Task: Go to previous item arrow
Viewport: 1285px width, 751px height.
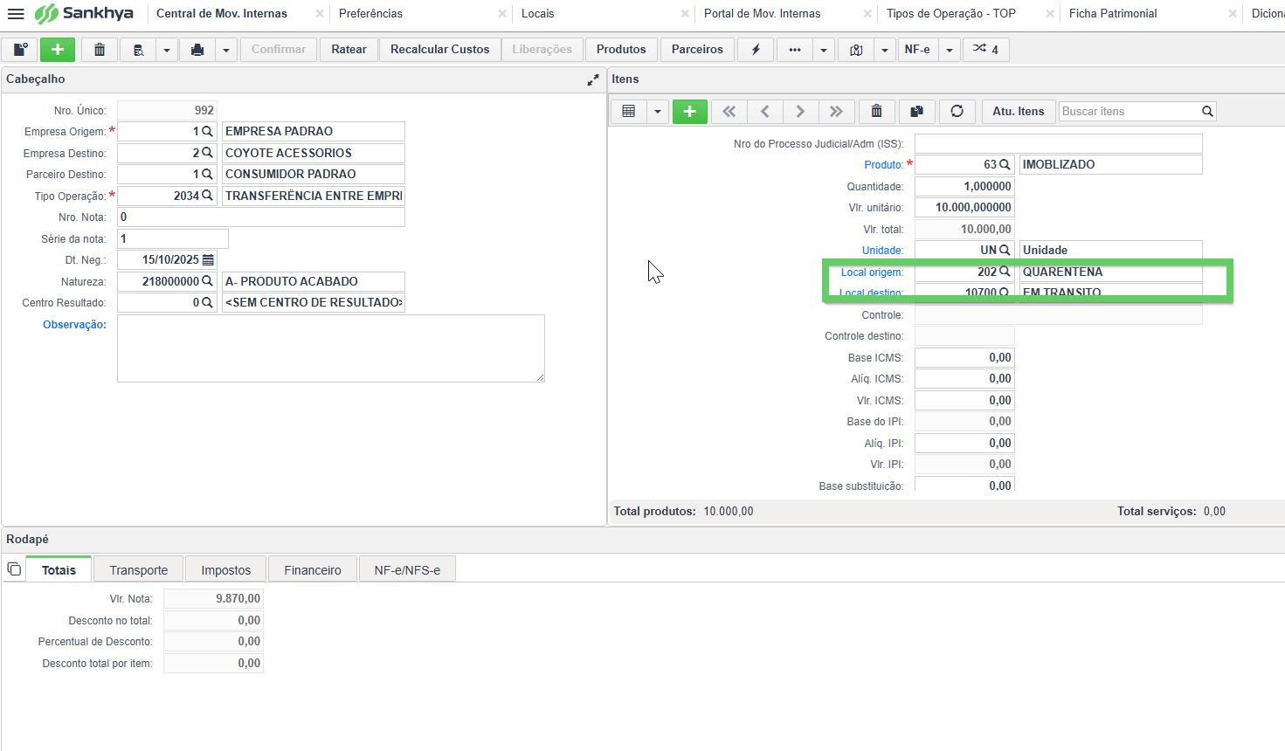Action: click(x=765, y=112)
